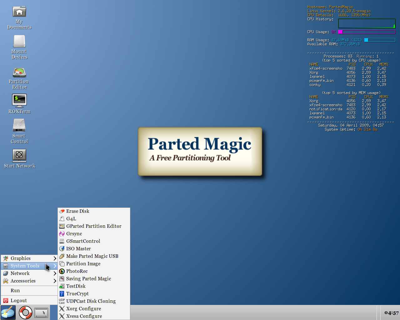Launch TestDisk from the menu
Image resolution: width=400 pixels, height=320 pixels.
(94, 286)
